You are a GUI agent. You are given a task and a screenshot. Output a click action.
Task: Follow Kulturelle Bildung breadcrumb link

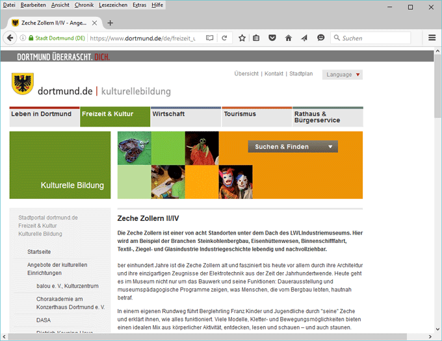coord(40,234)
